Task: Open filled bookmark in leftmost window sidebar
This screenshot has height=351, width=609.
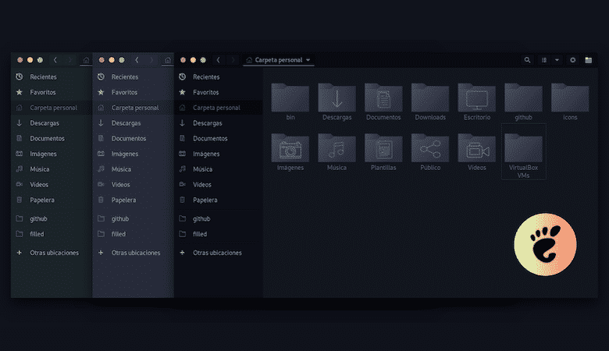Action: pyautogui.click(x=52, y=234)
